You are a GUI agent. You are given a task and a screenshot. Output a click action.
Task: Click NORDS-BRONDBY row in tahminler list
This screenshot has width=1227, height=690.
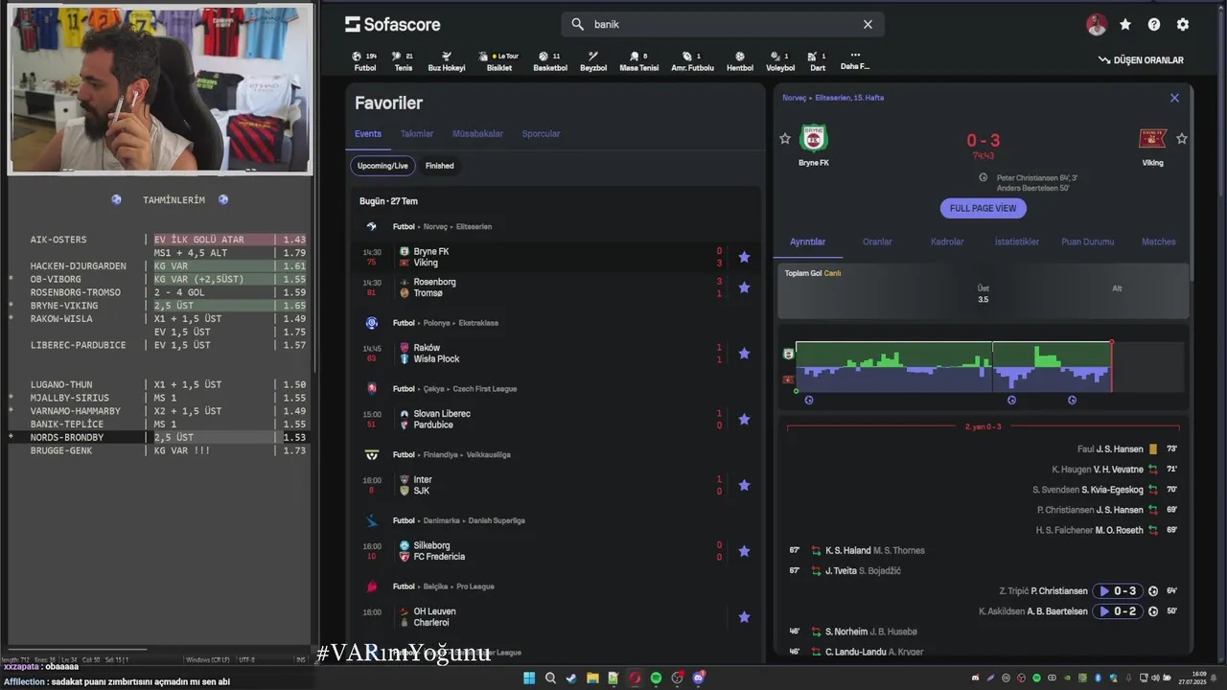click(159, 437)
